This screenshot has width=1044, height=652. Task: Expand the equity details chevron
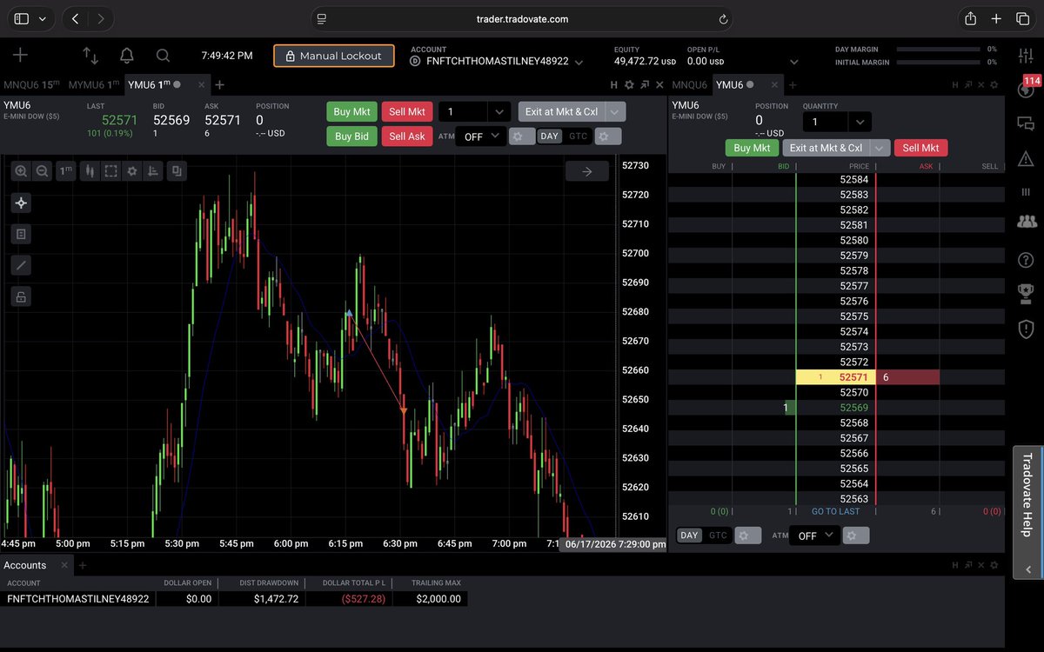(793, 63)
